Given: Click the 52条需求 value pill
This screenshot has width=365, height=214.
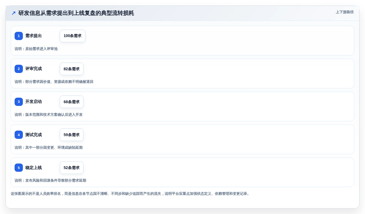Looking at the screenshot, I should (x=72, y=168).
